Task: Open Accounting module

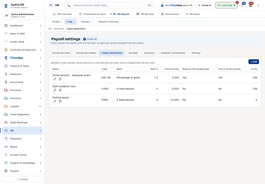Action: (22, 82)
